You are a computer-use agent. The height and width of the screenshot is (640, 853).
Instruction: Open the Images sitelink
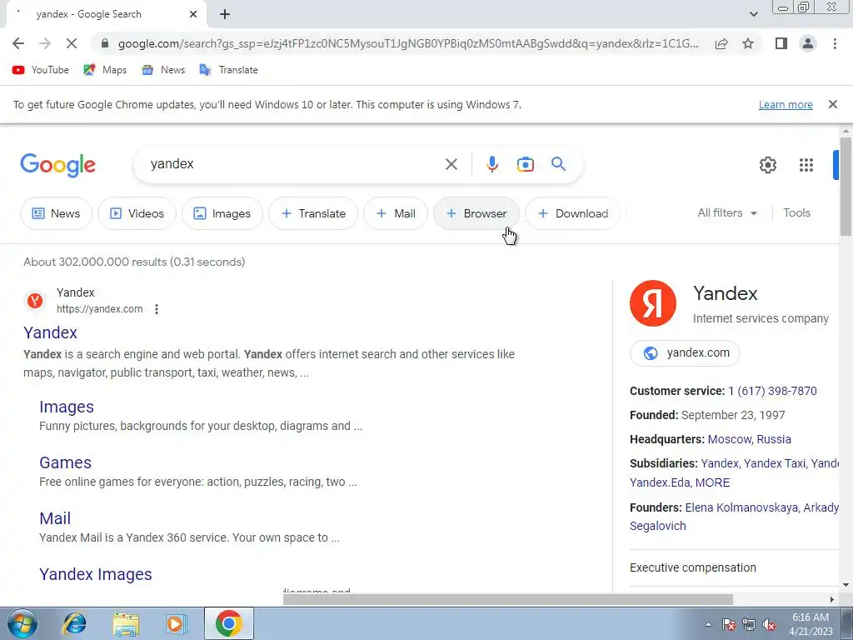click(67, 407)
